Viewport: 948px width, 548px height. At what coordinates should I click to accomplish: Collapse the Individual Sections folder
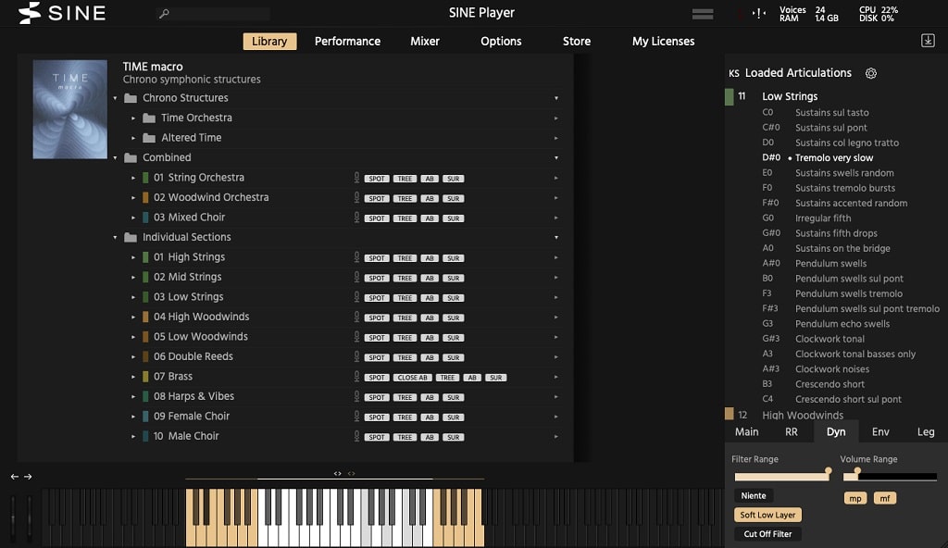[x=115, y=237]
